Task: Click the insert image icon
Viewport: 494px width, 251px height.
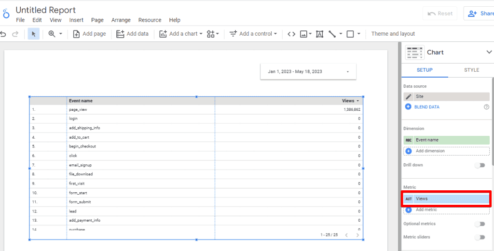Action: click(303, 34)
